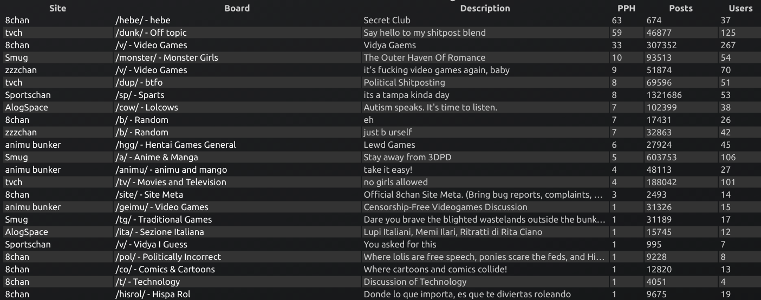
Task: Sort by the Users column header
Action: point(740,8)
